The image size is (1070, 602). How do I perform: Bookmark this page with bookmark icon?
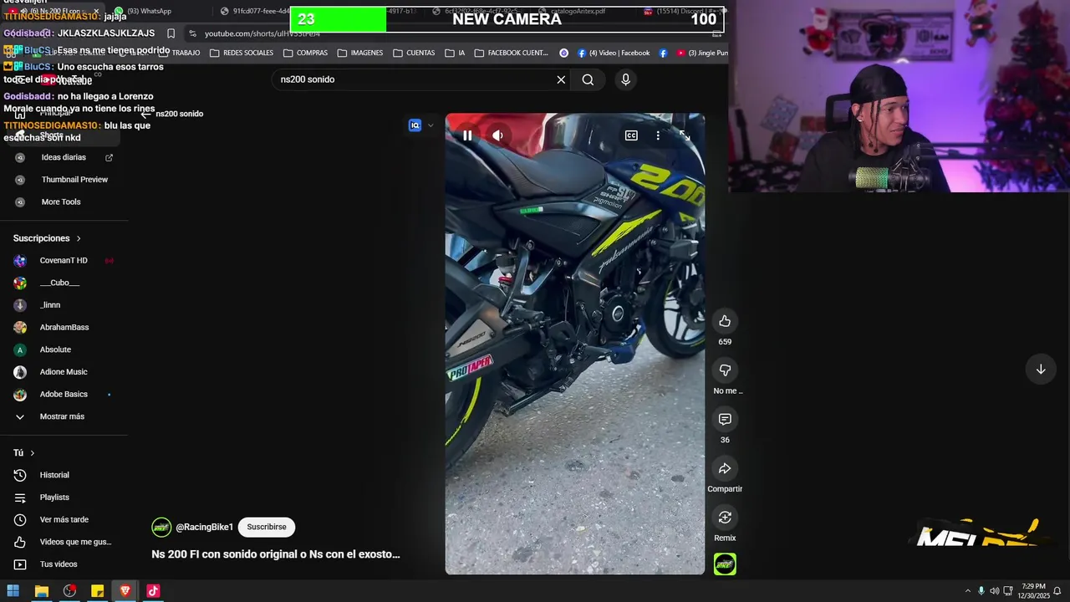click(x=171, y=33)
